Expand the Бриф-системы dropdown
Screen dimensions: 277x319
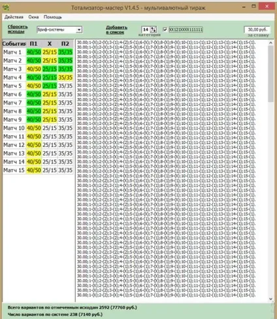coord(79,29)
